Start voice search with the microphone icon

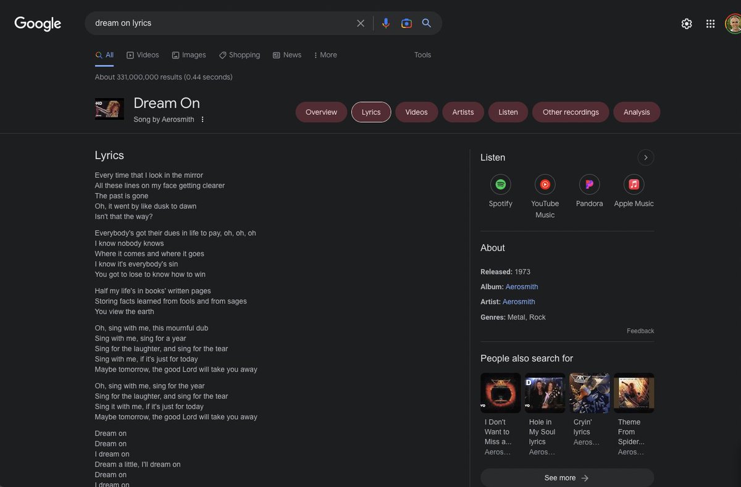[x=386, y=23]
